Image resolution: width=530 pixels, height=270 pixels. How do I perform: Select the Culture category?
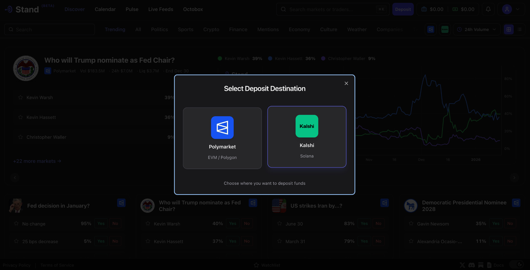(329, 30)
